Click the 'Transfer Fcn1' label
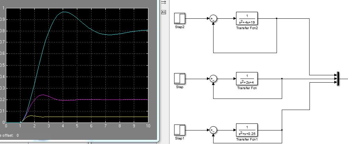 [x=247, y=139]
